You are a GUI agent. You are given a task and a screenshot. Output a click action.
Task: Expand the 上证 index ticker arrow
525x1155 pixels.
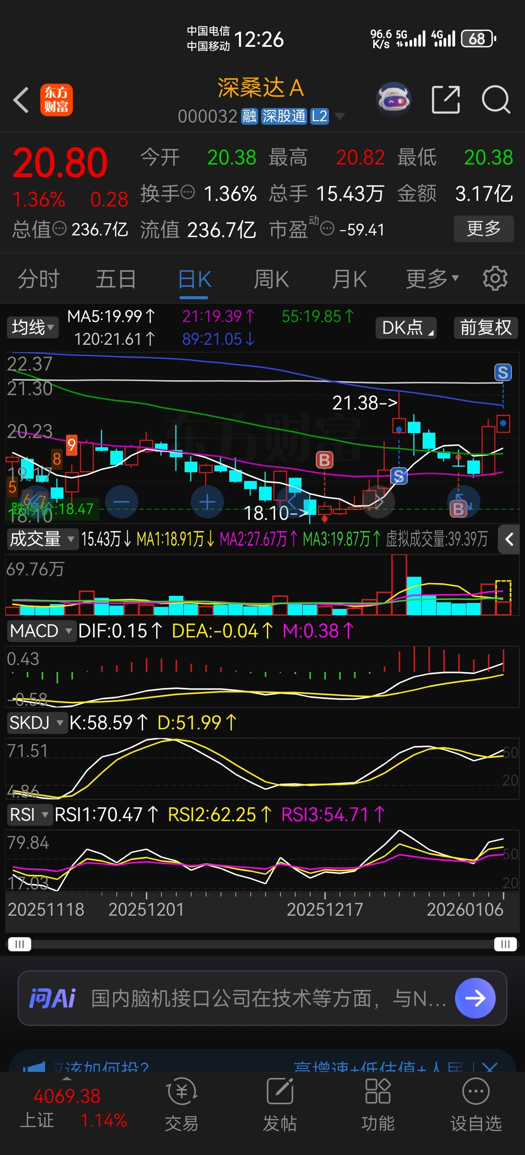[66, 1078]
